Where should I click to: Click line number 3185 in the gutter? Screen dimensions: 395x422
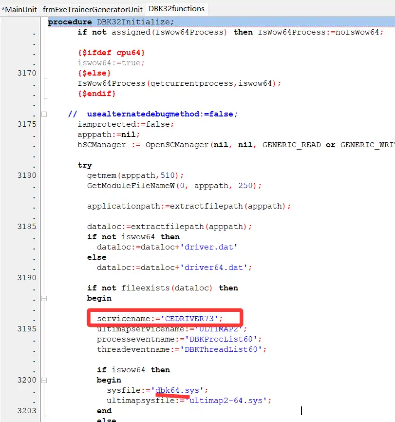[27, 226]
